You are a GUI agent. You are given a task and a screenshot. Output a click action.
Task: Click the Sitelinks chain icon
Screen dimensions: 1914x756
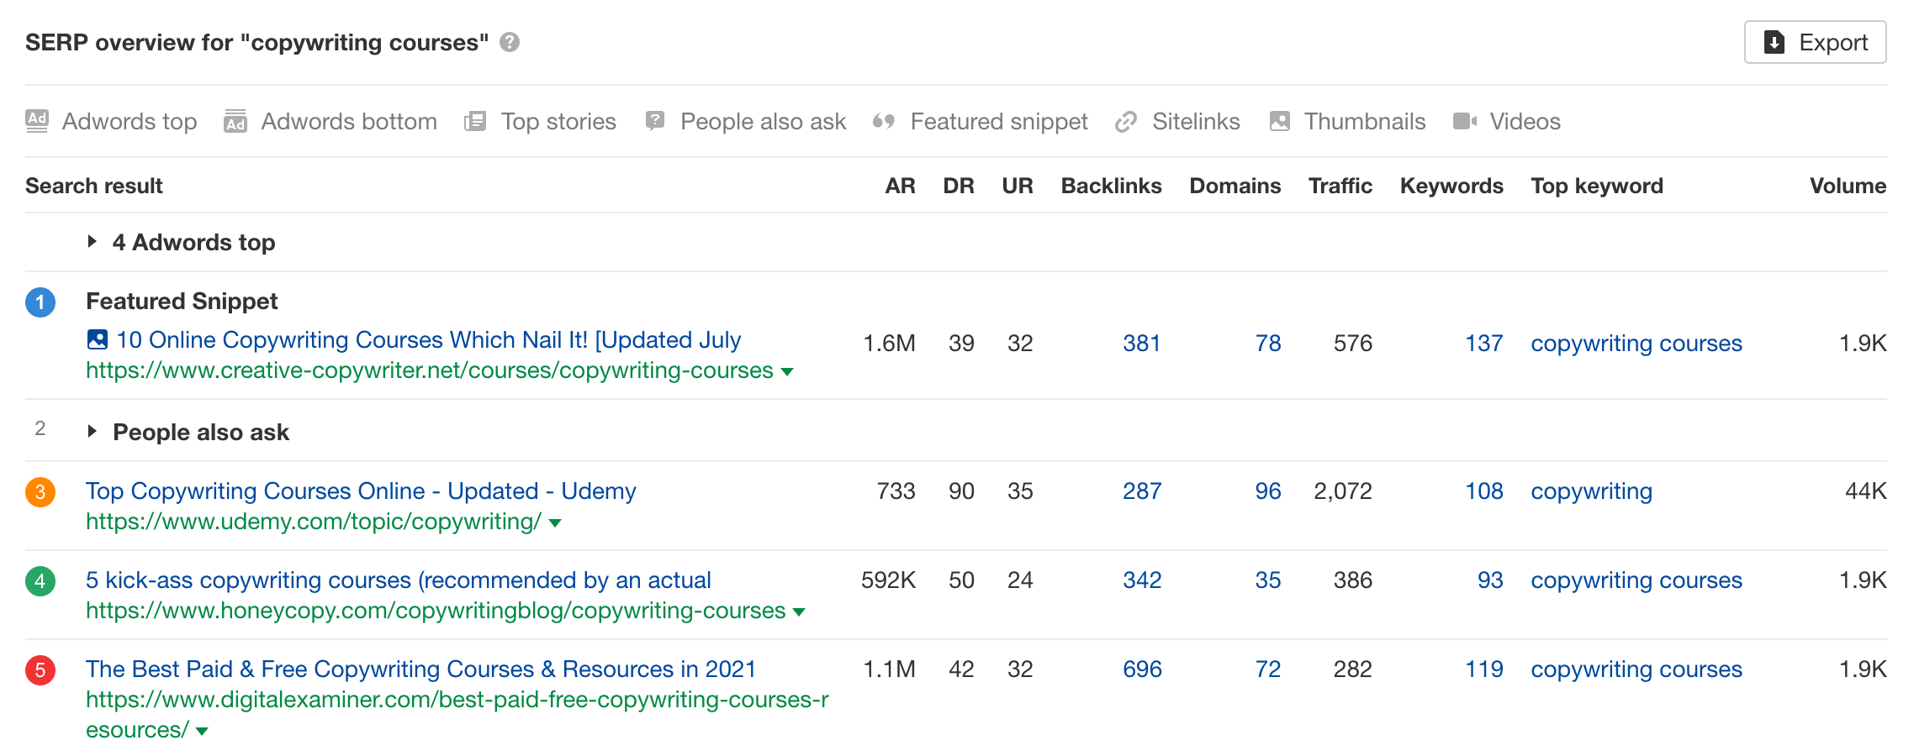(1126, 122)
